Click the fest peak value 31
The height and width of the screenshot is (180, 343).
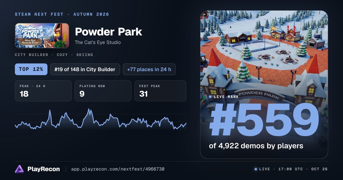pyautogui.click(x=143, y=94)
